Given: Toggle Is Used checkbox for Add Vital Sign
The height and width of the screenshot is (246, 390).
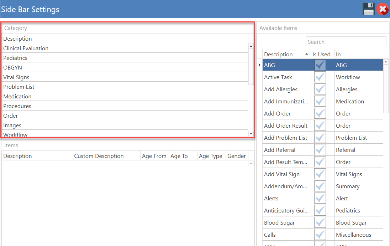Looking at the screenshot, I should tap(320, 174).
